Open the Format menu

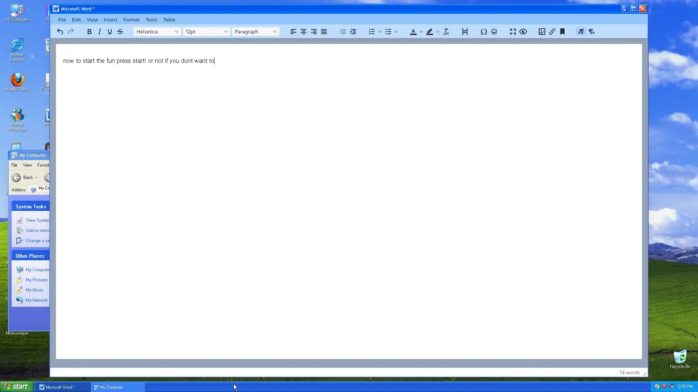pos(131,20)
